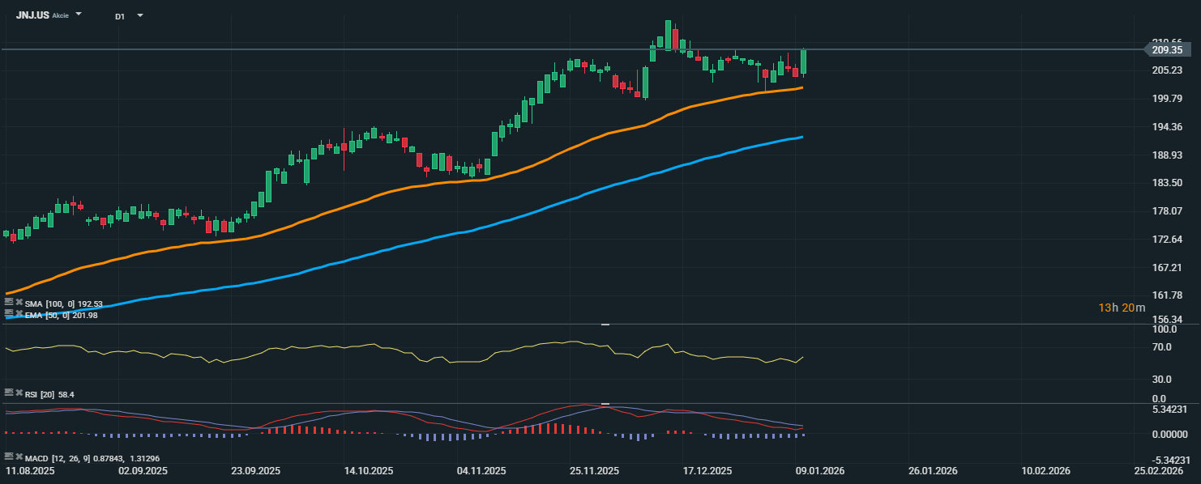Click the resize handle above RSI panel
This screenshot has height=484, width=1201.
[605, 324]
